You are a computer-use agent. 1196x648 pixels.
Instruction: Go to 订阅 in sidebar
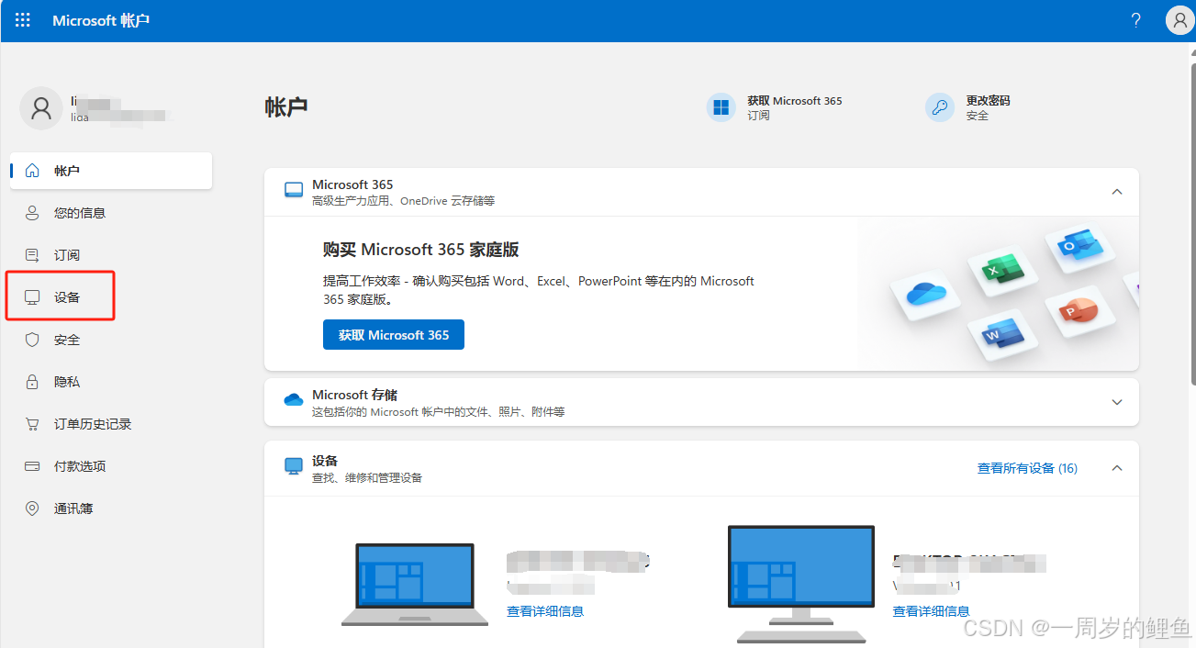(x=111, y=255)
